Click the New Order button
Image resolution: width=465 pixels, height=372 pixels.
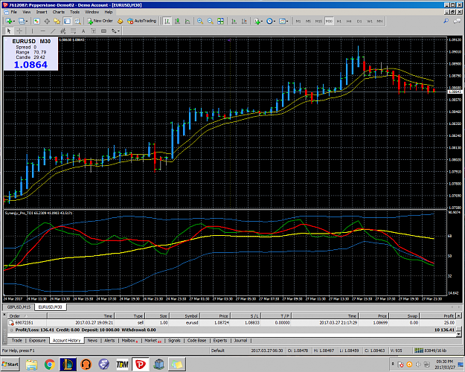click(100, 21)
